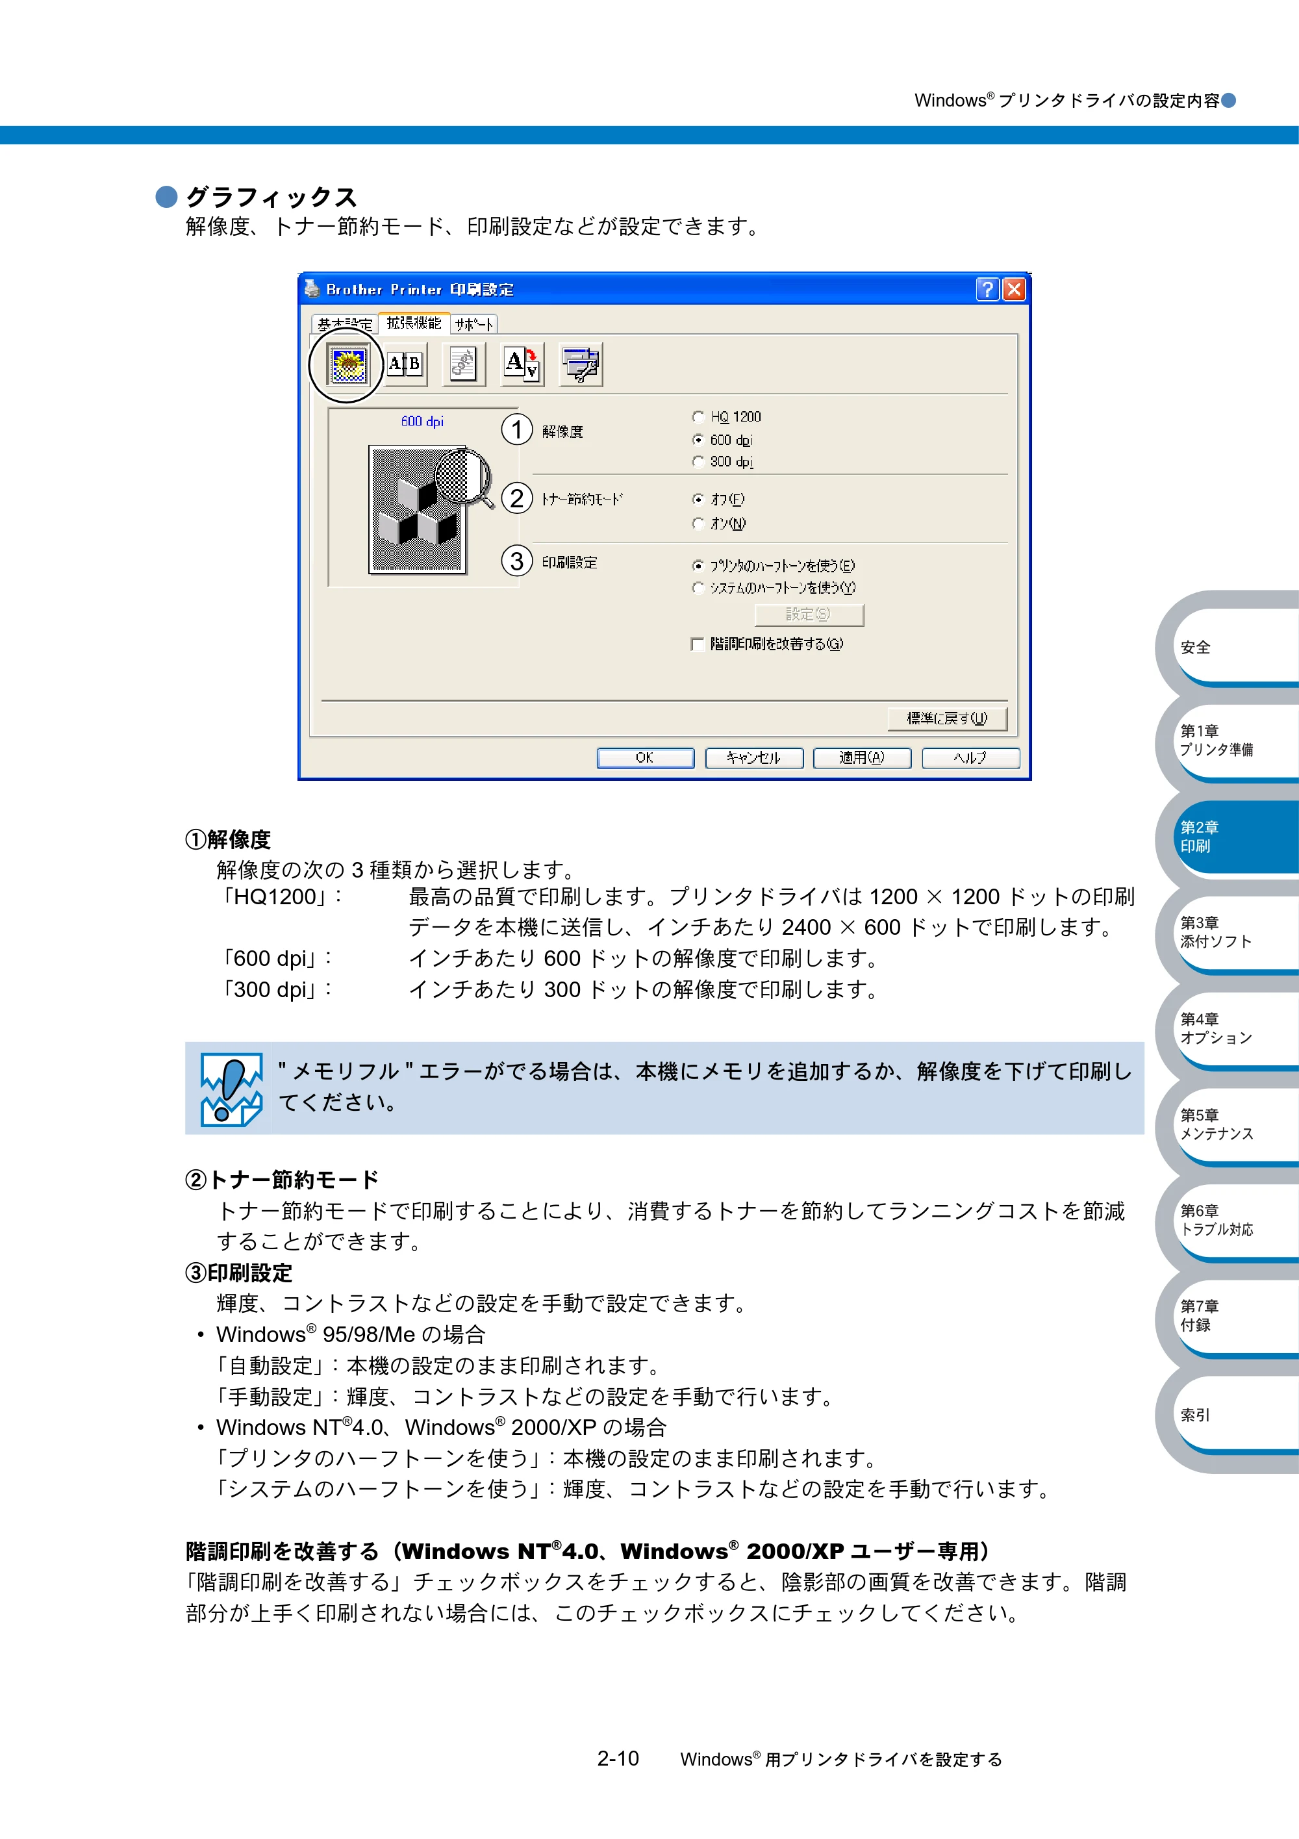
Task: Open the page setting icon with letter A
Action: pyautogui.click(x=522, y=365)
